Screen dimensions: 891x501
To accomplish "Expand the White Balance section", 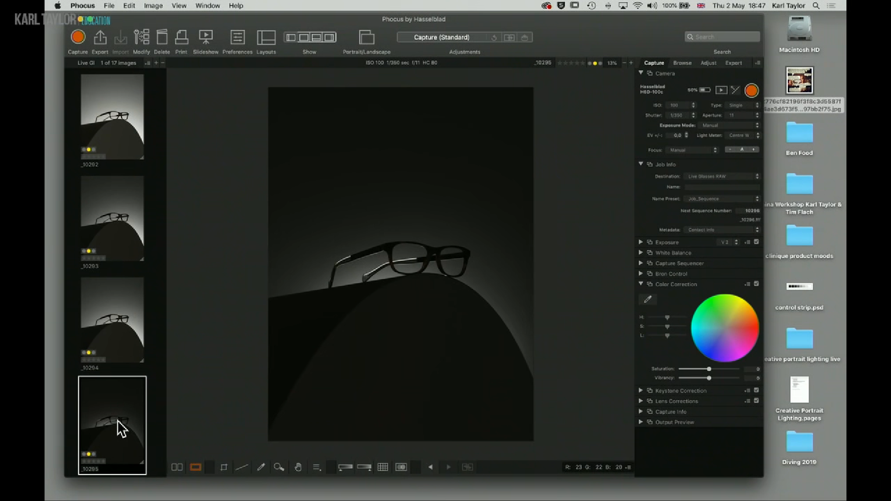I will coord(641,253).
